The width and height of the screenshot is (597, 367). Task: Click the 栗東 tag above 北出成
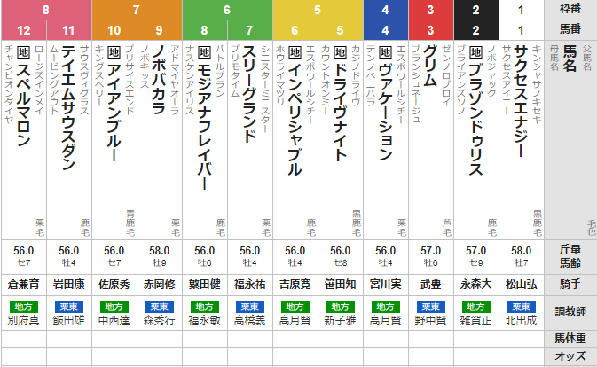[522, 307]
